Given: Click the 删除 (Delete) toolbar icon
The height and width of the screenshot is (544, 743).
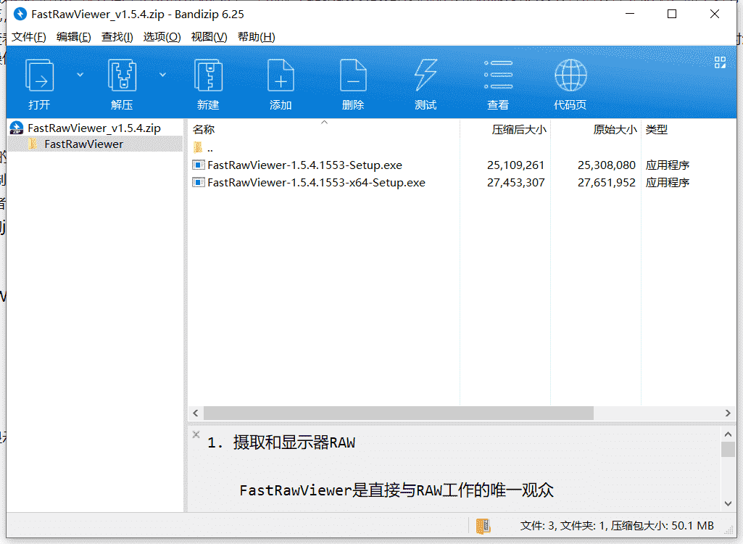Looking at the screenshot, I should point(353,75).
